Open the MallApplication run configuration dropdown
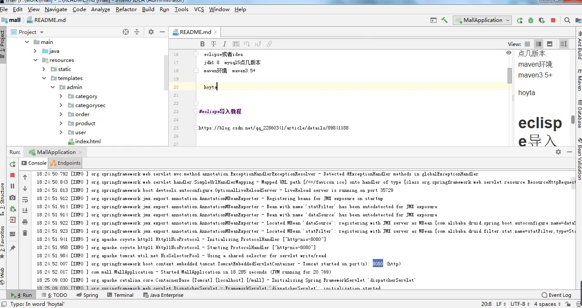The height and width of the screenshot is (308, 582). pyautogui.click(x=482, y=20)
